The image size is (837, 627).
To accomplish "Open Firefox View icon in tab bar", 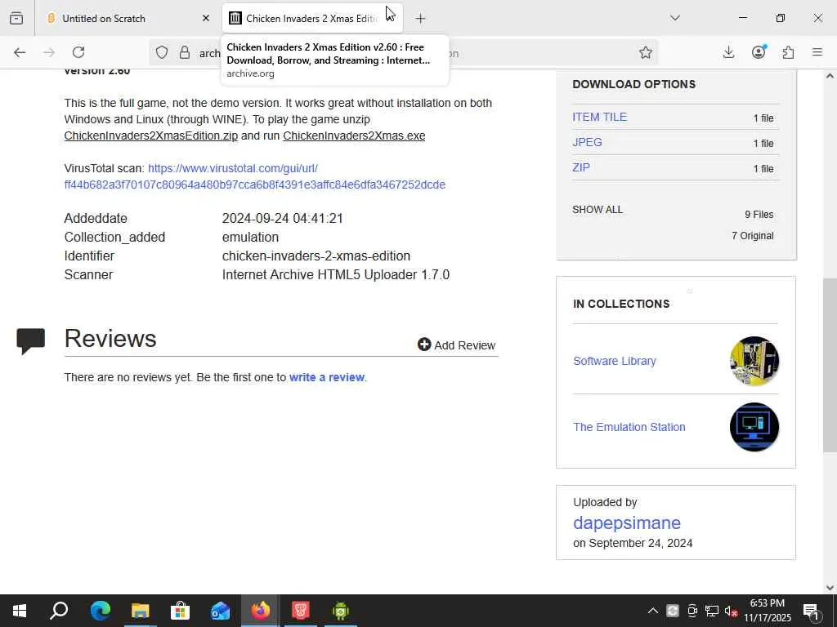I will [16, 18].
